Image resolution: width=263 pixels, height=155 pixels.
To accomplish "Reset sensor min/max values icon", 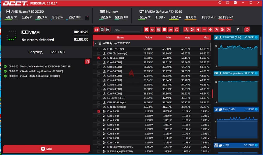I will click(247, 30).
